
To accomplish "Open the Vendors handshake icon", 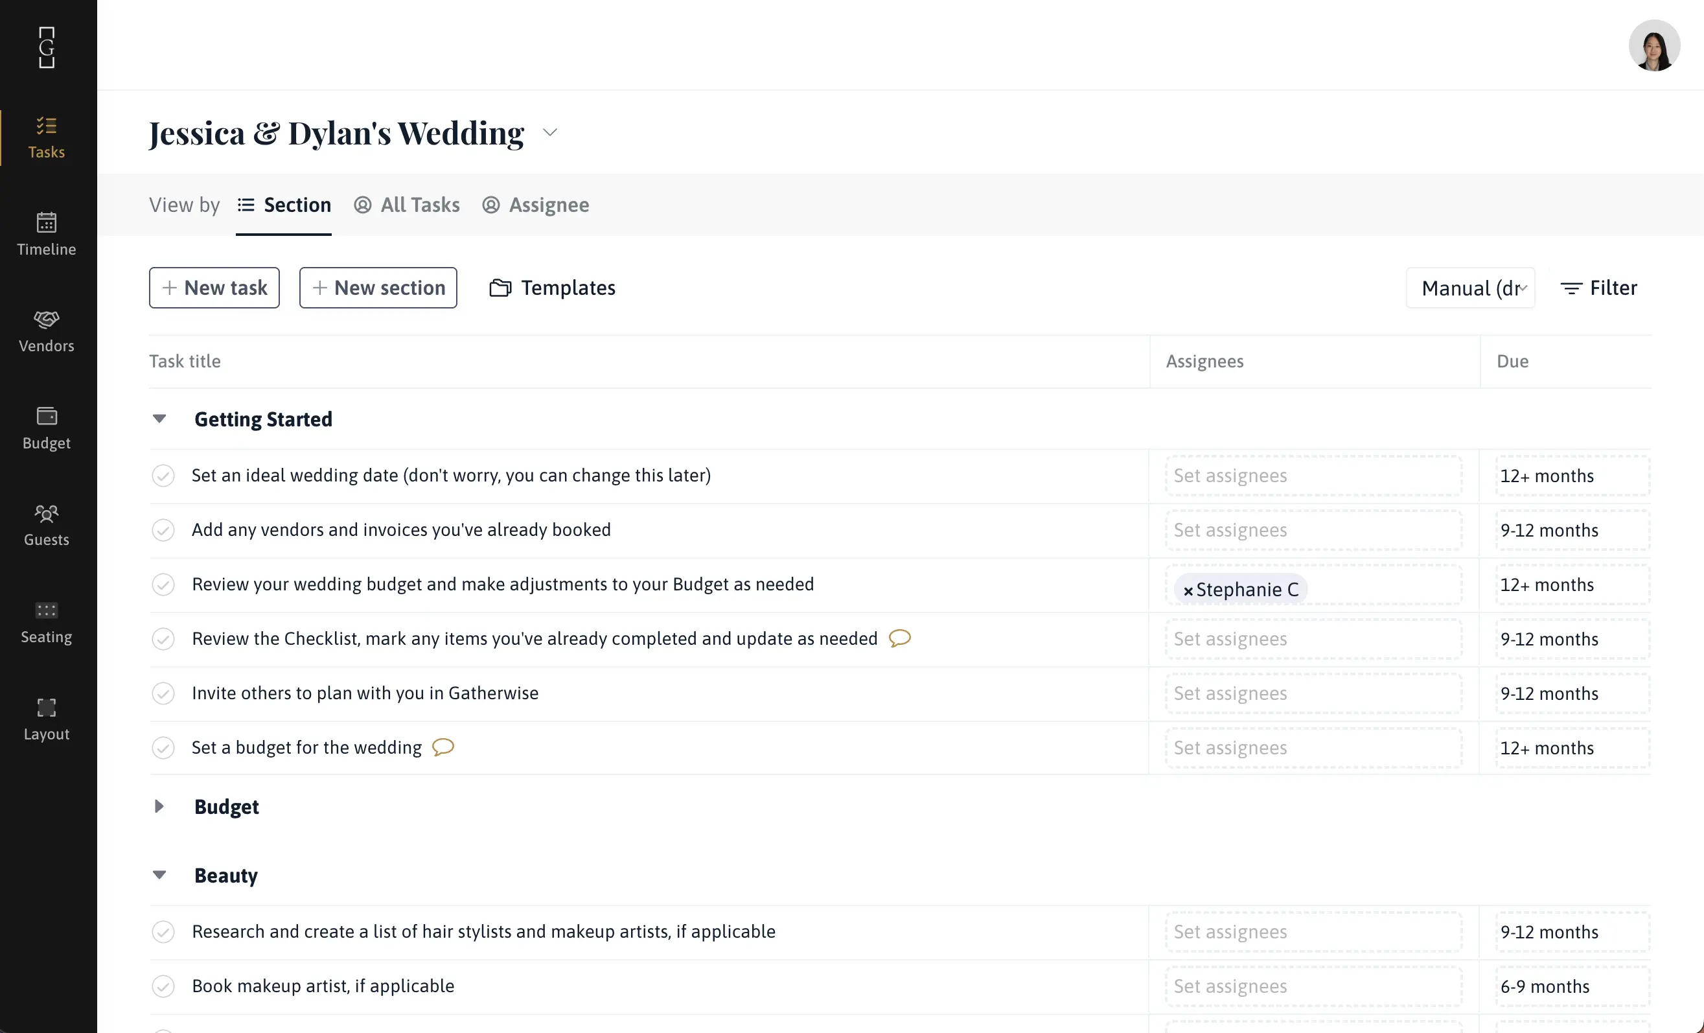I will point(47,319).
